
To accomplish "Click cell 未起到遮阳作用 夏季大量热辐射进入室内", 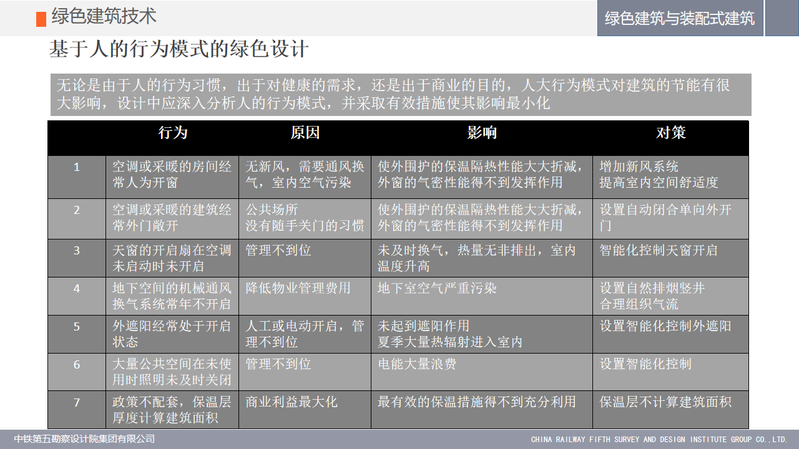I will (482, 334).
